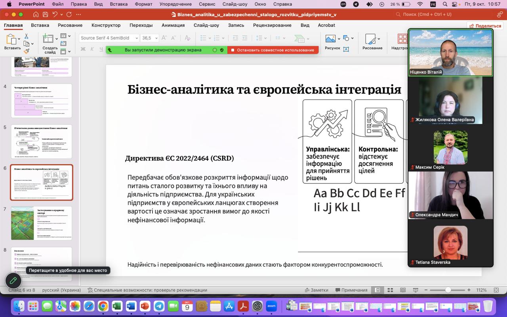Click the Paste clipboard icon
Viewport: 507px width, 317px height.
[11, 39]
